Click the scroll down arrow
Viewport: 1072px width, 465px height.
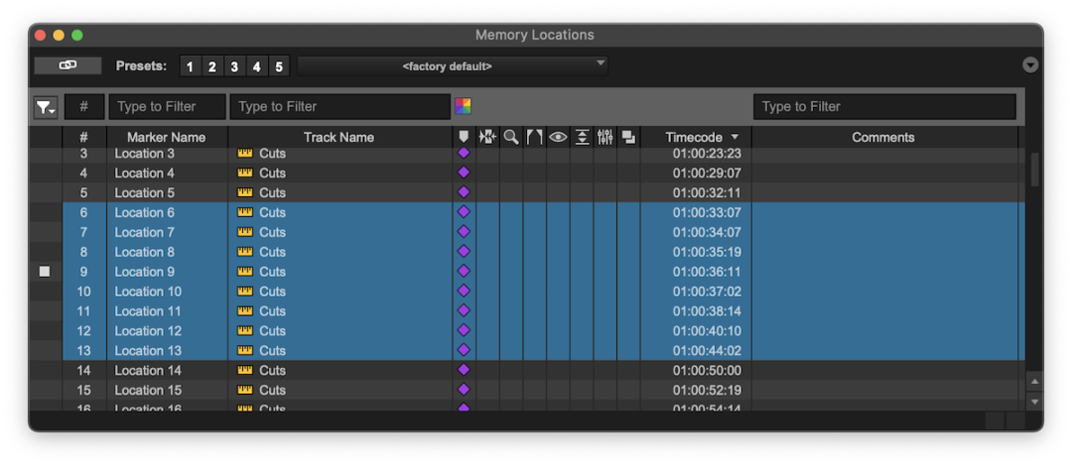point(1035,402)
